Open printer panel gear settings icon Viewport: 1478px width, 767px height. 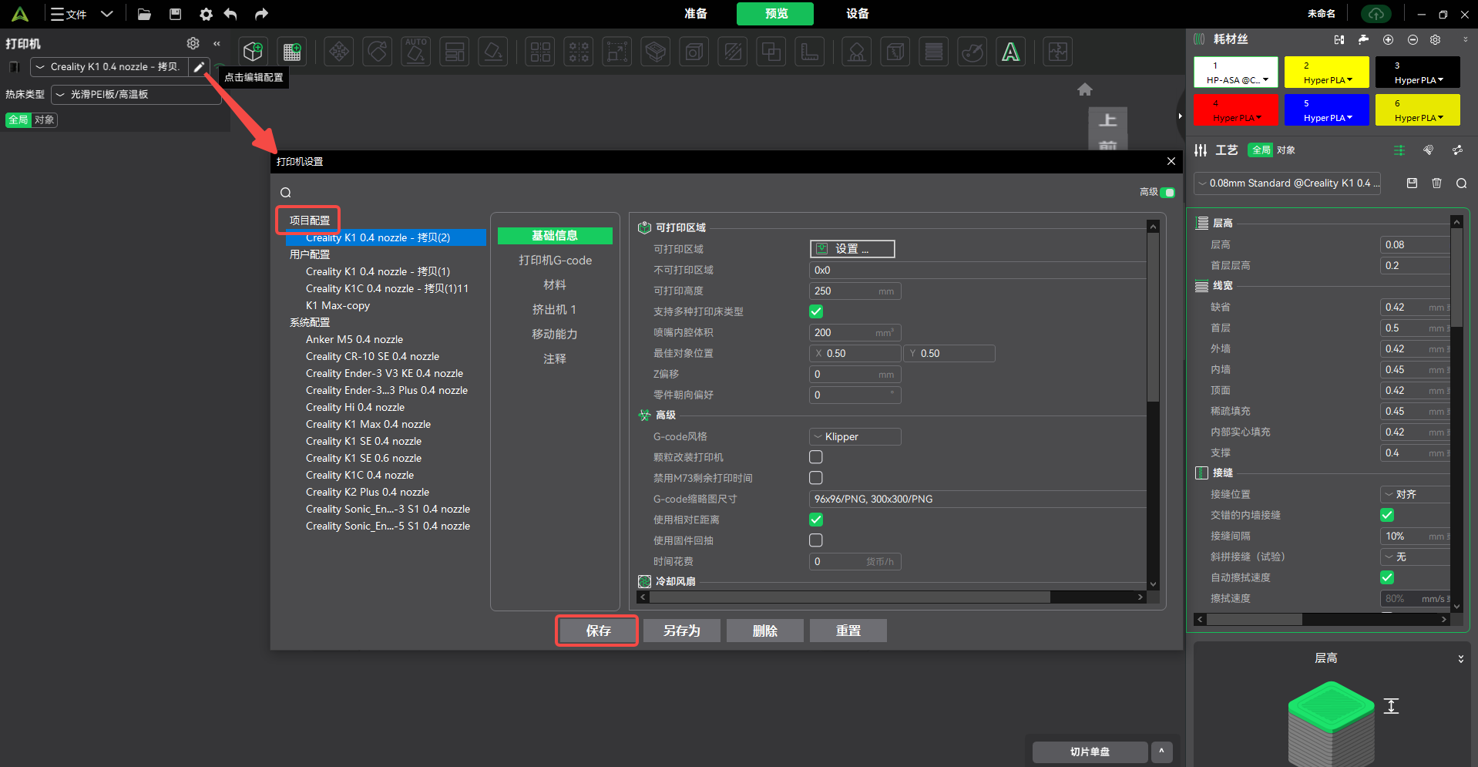pyautogui.click(x=193, y=43)
